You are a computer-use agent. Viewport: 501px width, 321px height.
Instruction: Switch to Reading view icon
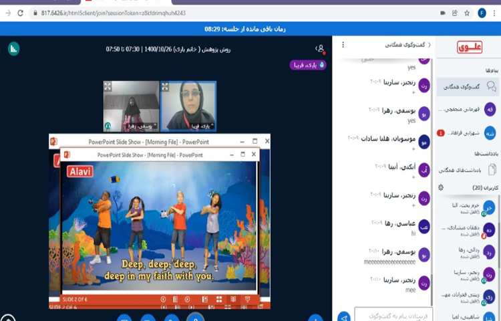click(233, 299)
